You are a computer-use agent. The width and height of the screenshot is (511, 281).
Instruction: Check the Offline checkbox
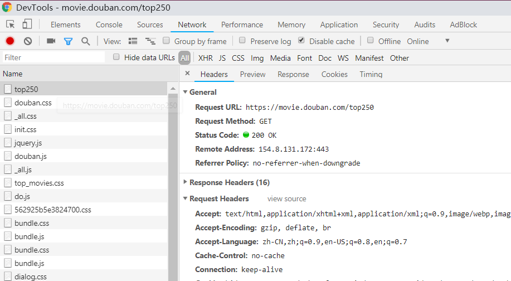(x=370, y=40)
